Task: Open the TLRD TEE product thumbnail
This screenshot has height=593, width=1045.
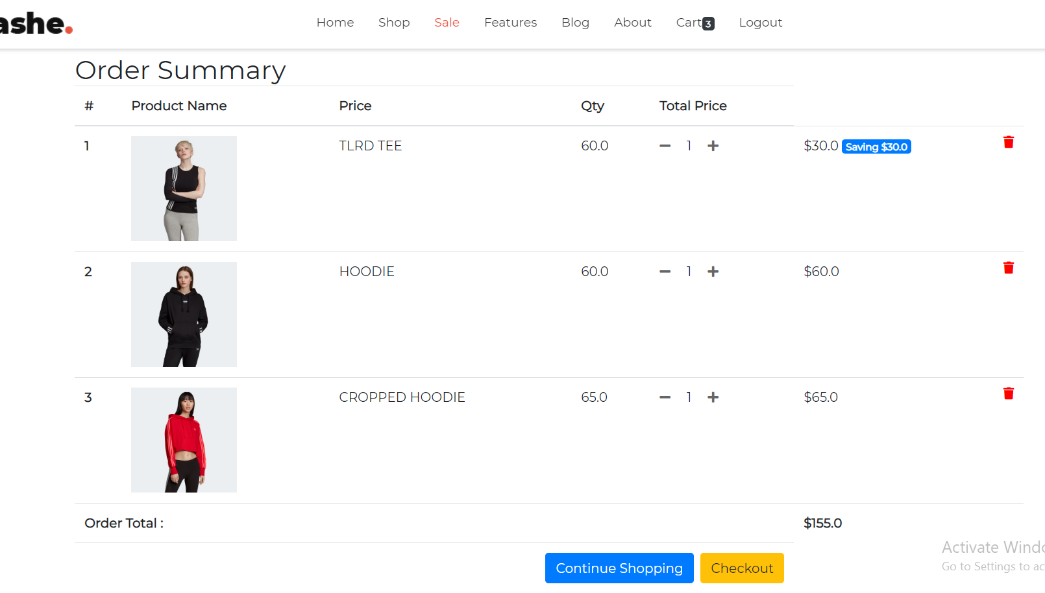Action: click(x=184, y=189)
